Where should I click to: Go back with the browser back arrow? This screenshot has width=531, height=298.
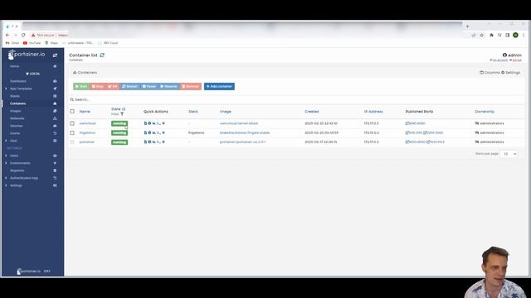[7, 35]
